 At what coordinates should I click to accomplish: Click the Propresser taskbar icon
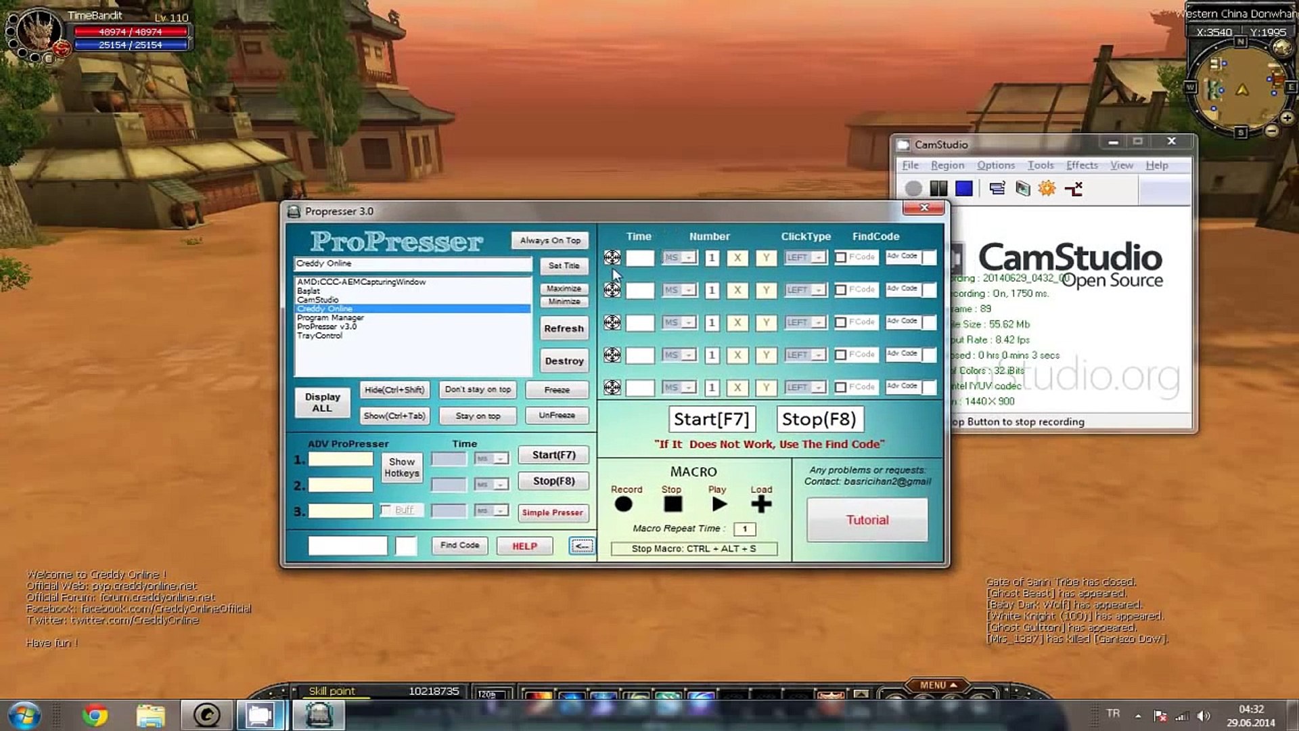[319, 715]
